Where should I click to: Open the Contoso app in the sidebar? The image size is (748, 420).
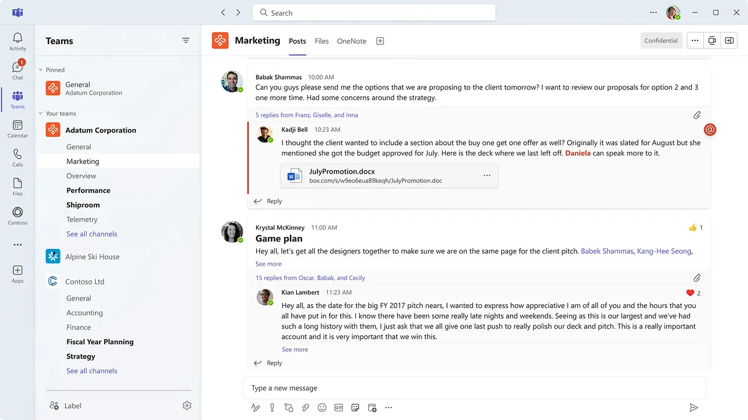coord(17,216)
